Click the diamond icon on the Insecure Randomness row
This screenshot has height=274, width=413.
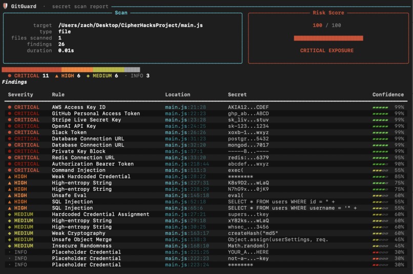coord(10,246)
